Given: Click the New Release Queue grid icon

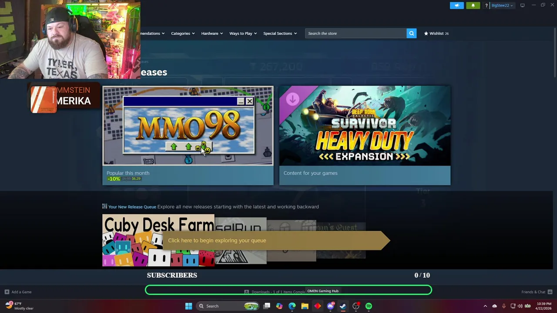Looking at the screenshot, I should pyautogui.click(x=104, y=206).
